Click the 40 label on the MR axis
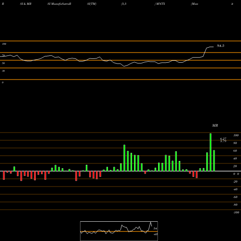Viewport: 241px width, 241px height. click(235, 159)
